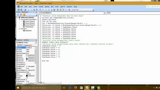Open the Tools menu
The height and width of the screenshot is (90, 160).
click(x=57, y=7)
